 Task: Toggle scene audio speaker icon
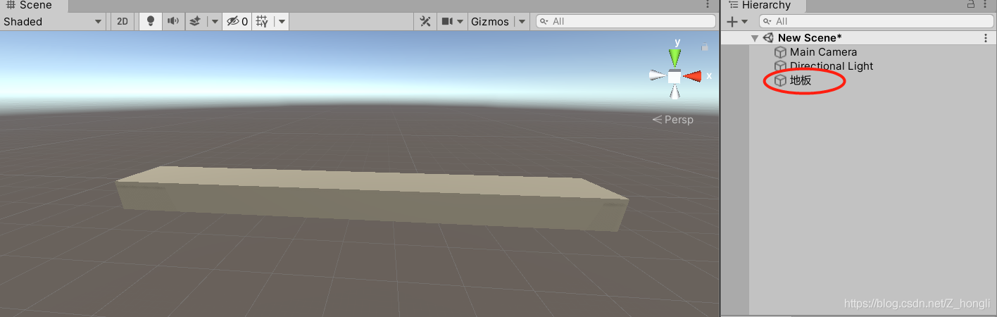coord(173,21)
